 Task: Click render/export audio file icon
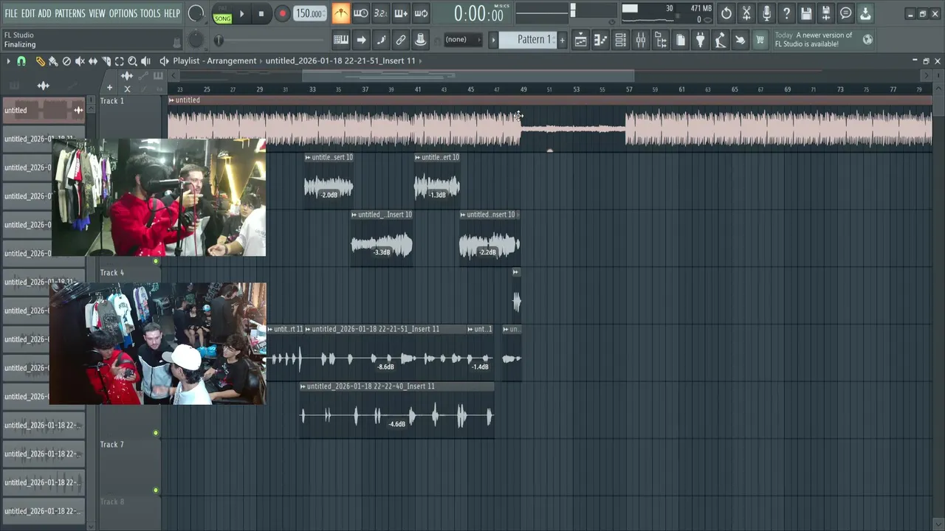(826, 13)
